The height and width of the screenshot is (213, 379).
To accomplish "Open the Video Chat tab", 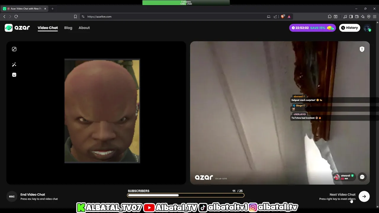I will 48,28.
